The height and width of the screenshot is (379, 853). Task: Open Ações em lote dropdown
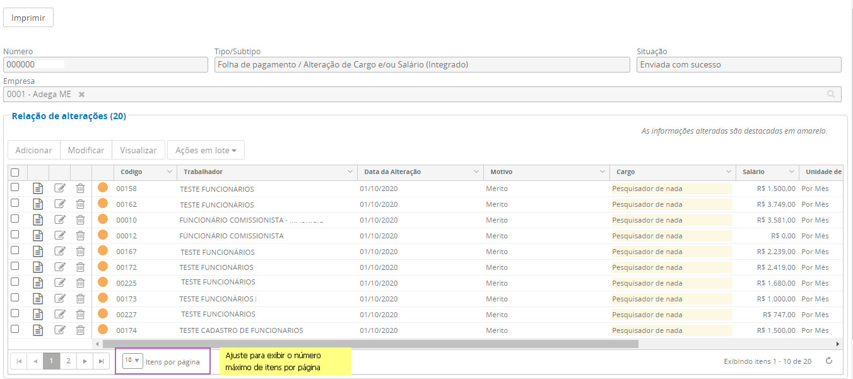click(x=206, y=150)
